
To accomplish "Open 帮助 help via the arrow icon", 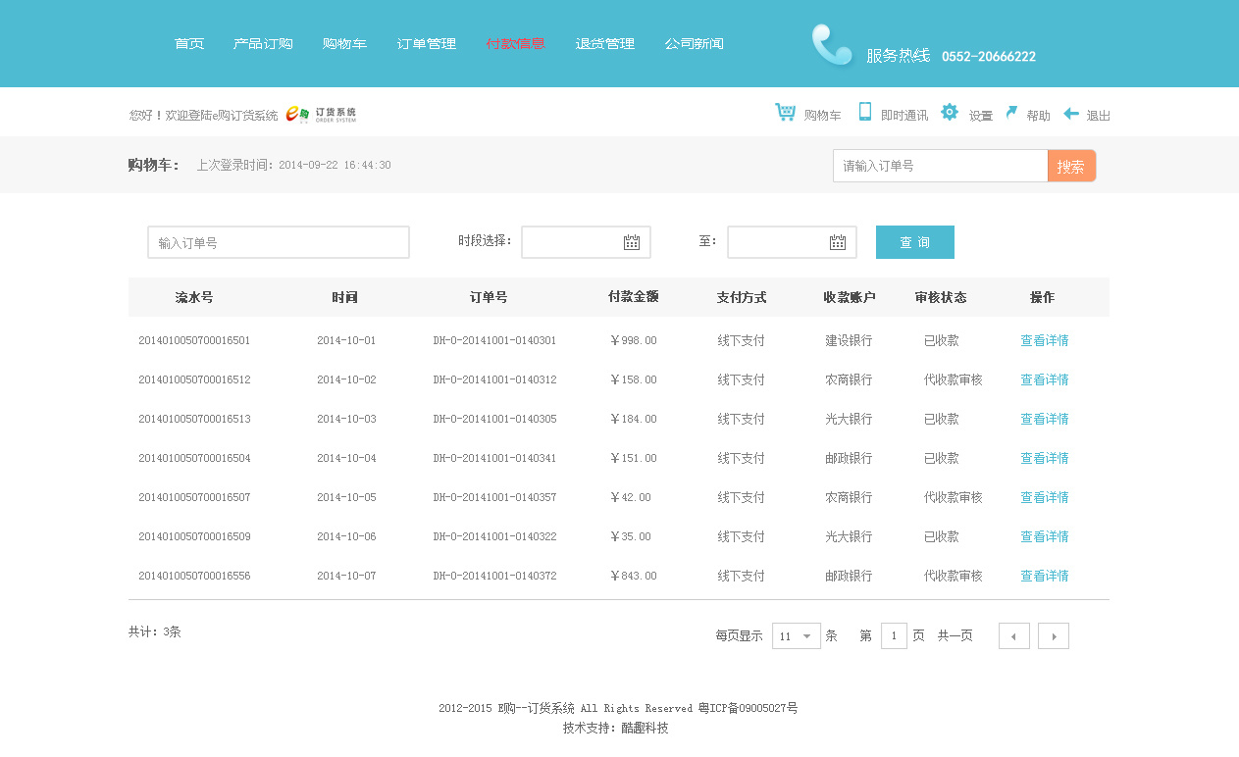I will (x=1012, y=113).
